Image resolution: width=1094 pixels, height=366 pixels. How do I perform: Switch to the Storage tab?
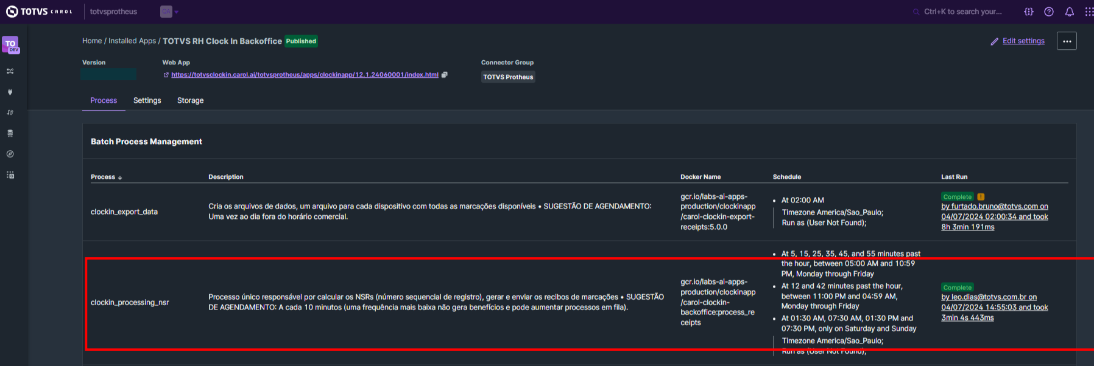(190, 100)
